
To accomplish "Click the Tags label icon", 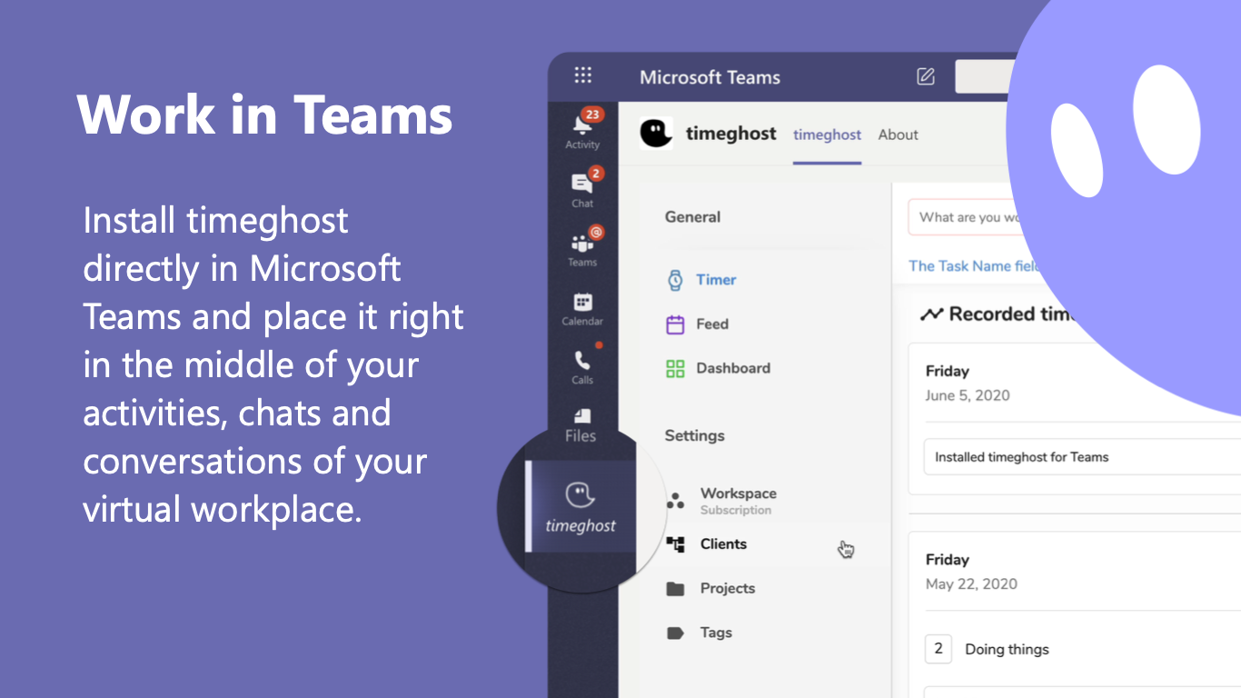I will coord(675,633).
